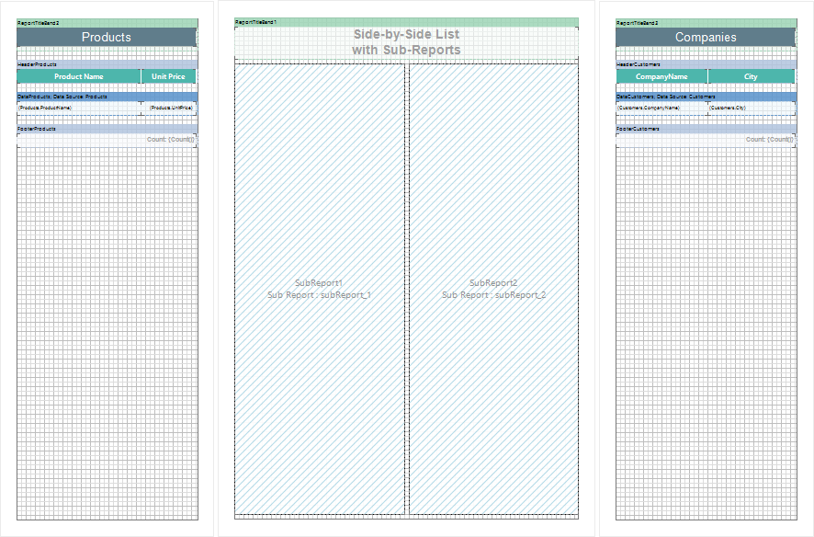Screen dimensions: 814x537
Task: Select the {Products.UnitPrice} data field
Action: 172,109
